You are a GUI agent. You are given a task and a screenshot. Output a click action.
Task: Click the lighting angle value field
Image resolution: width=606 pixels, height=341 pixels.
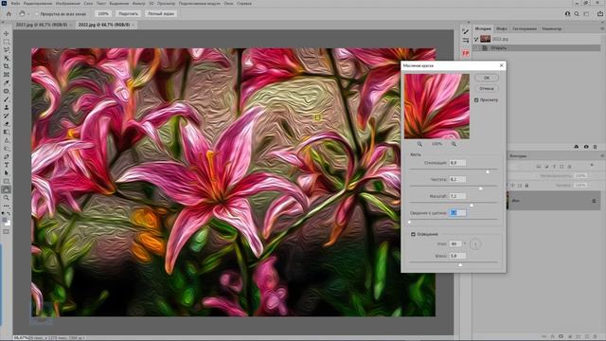point(454,244)
